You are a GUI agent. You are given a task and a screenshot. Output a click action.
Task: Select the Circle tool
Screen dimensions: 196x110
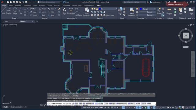point(15,10)
